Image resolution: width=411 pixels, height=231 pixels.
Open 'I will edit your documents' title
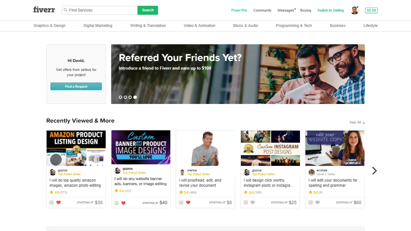pos(333,183)
